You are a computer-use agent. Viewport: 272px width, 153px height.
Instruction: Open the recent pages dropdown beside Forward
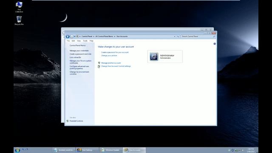(x=75, y=37)
